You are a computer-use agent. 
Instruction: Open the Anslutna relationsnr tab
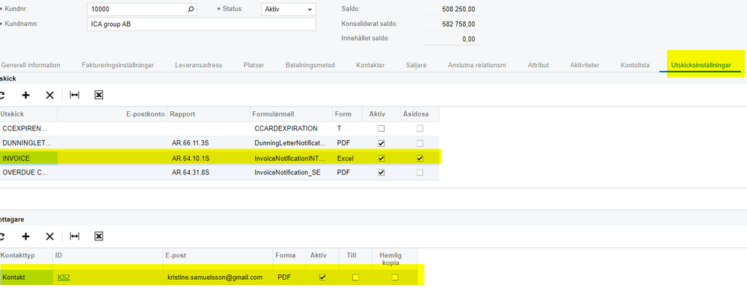477,65
